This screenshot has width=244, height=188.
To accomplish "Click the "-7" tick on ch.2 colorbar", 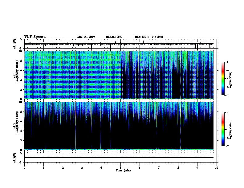I will (x=227, y=146).
